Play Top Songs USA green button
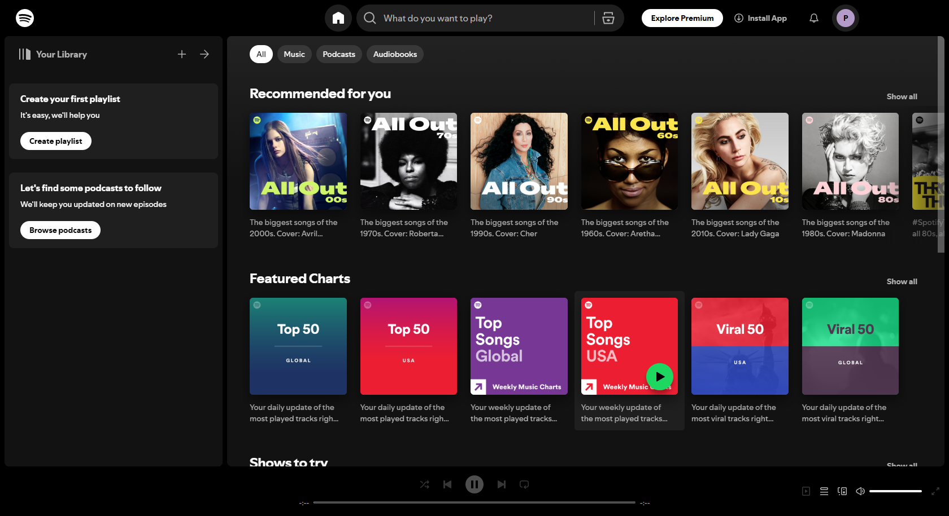The image size is (949, 516). point(660,377)
